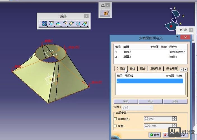
Task: Open the Translate tool flyout arrow
Action: [x=81, y=27]
